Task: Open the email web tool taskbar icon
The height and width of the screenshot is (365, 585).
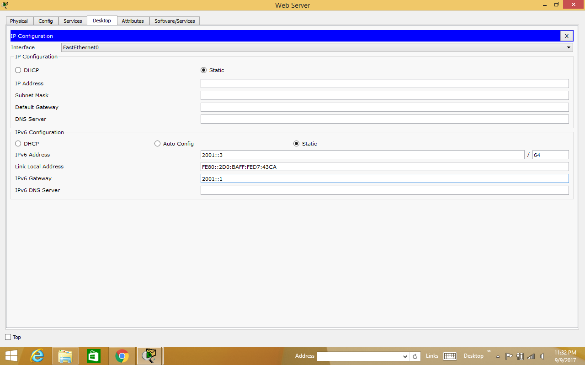Action: click(150, 356)
